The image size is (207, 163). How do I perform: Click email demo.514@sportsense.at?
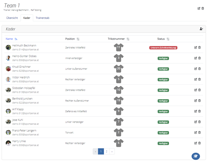[x=25, y=50]
